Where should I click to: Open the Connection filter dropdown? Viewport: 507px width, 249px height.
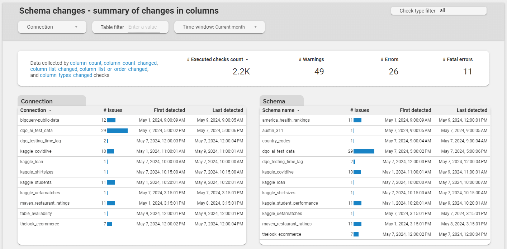[x=52, y=27]
